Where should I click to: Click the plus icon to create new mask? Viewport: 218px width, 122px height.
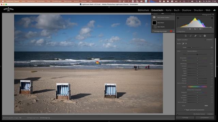point(154,18)
